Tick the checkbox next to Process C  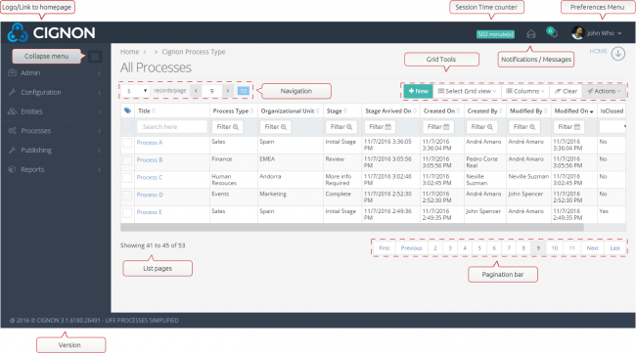coord(127,178)
